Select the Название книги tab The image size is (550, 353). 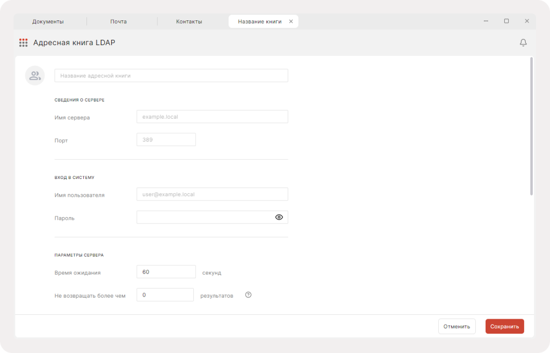pos(260,21)
